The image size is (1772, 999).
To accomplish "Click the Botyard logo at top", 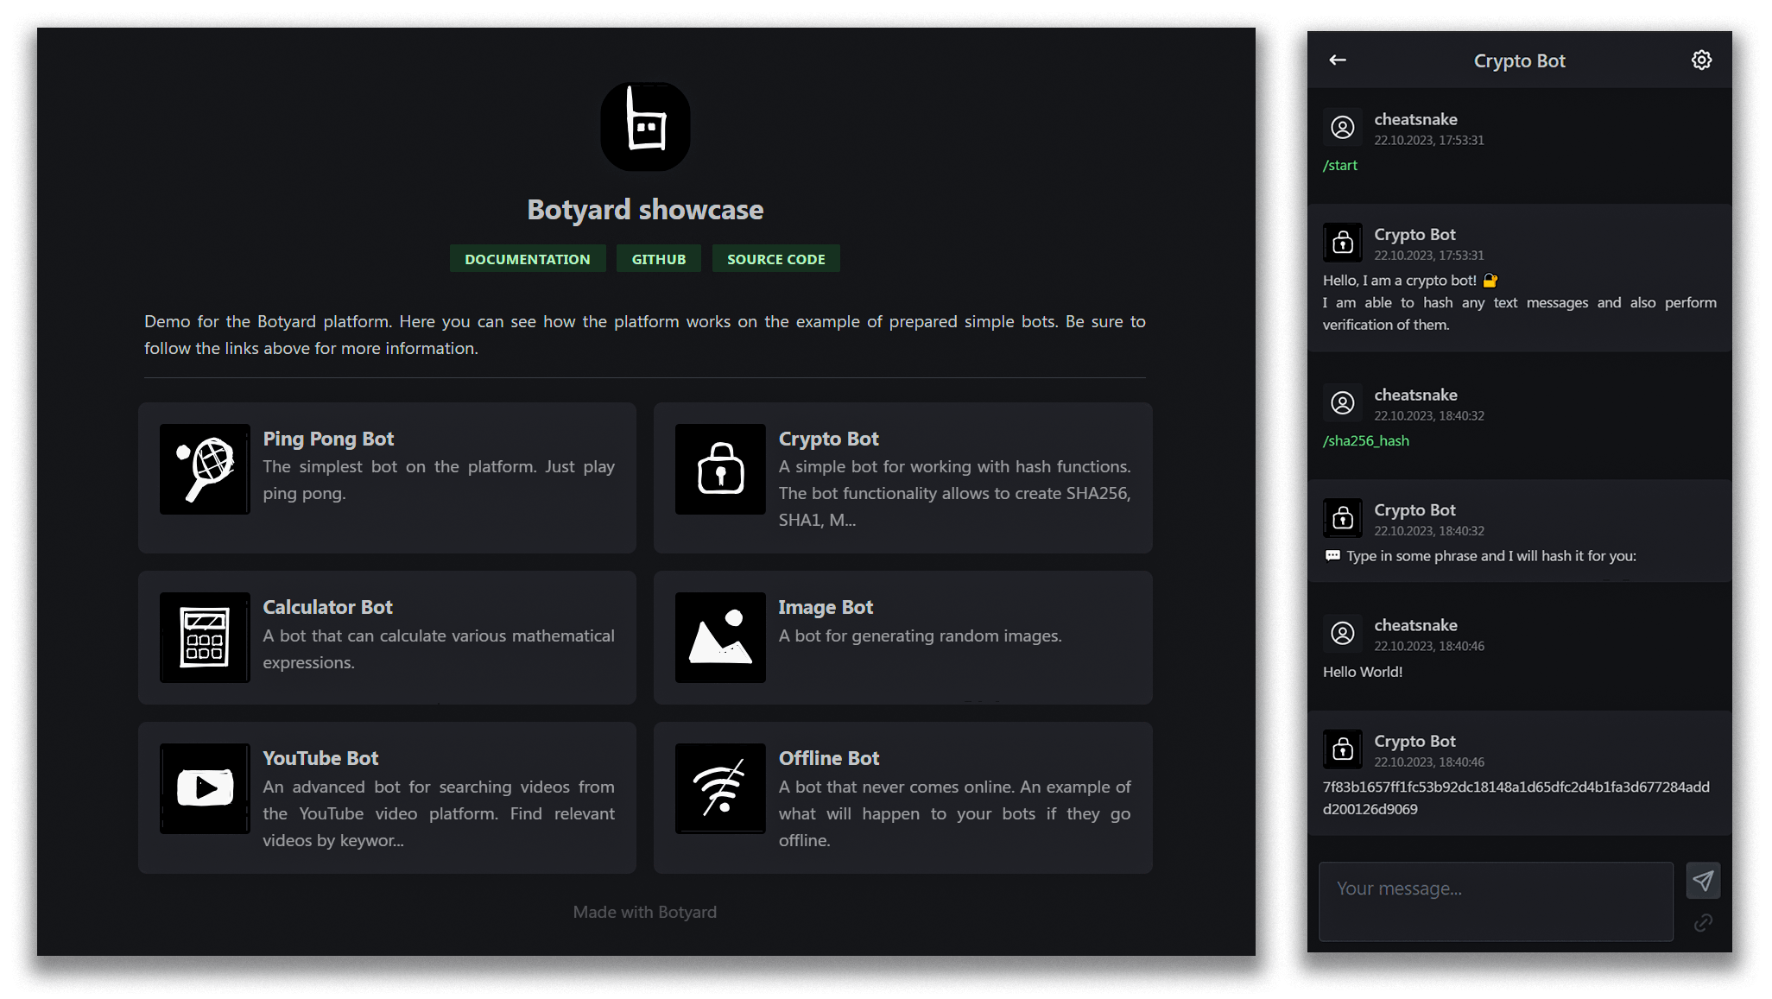I will pos(645,127).
